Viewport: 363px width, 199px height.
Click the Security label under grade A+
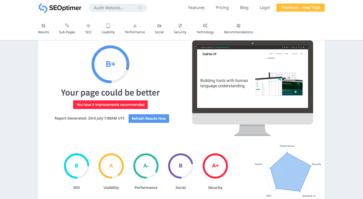215,188
